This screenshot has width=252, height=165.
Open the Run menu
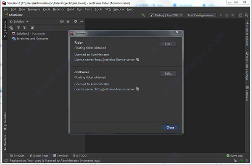pos(79,9)
